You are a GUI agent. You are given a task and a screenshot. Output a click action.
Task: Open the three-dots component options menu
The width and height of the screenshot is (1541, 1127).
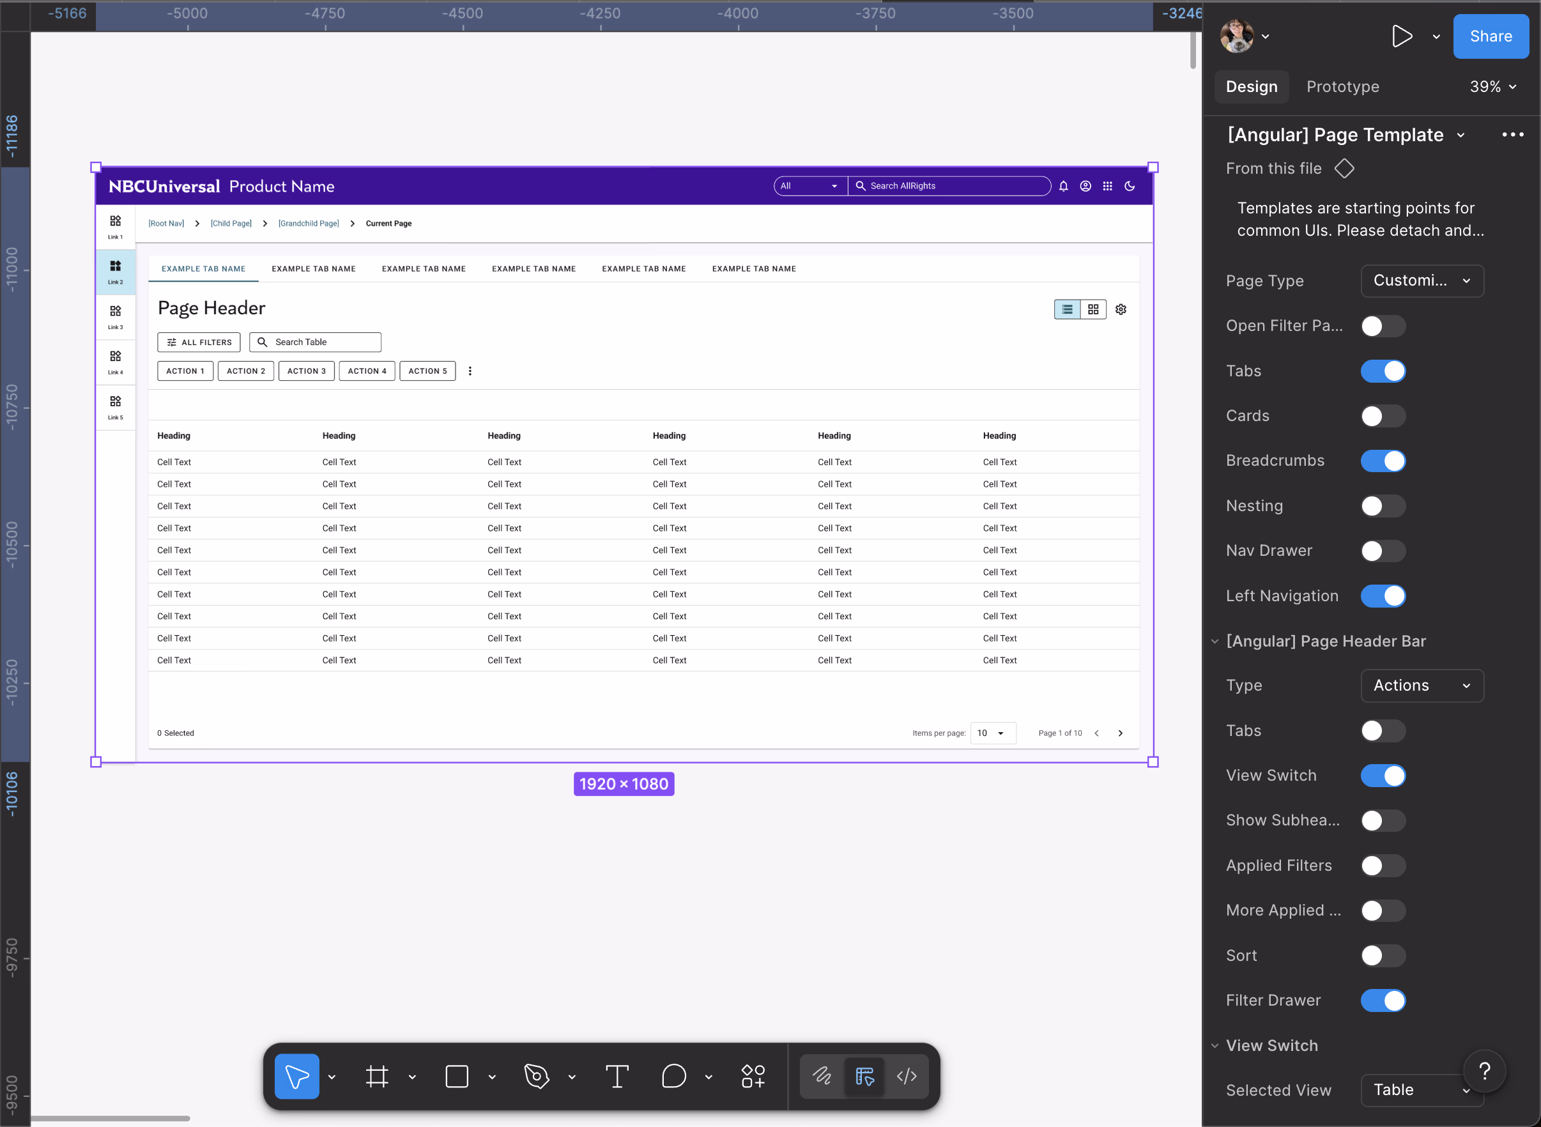(1512, 134)
